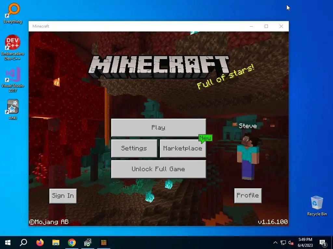Viewport: 333px width, 249px height.
Task: Select the Embarcadero Dev-C++ desktop icon
Action: pyautogui.click(x=13, y=47)
